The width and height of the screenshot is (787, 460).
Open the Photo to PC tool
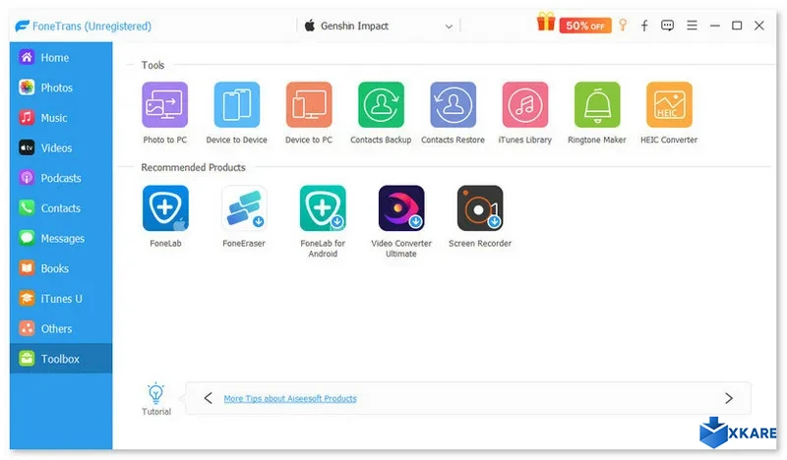[164, 105]
